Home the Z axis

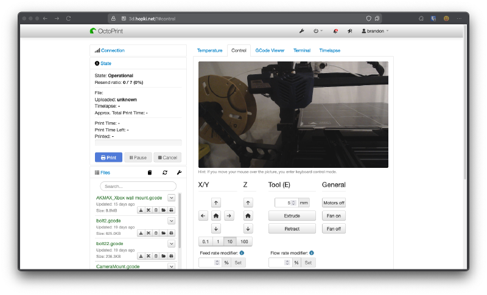248,215
